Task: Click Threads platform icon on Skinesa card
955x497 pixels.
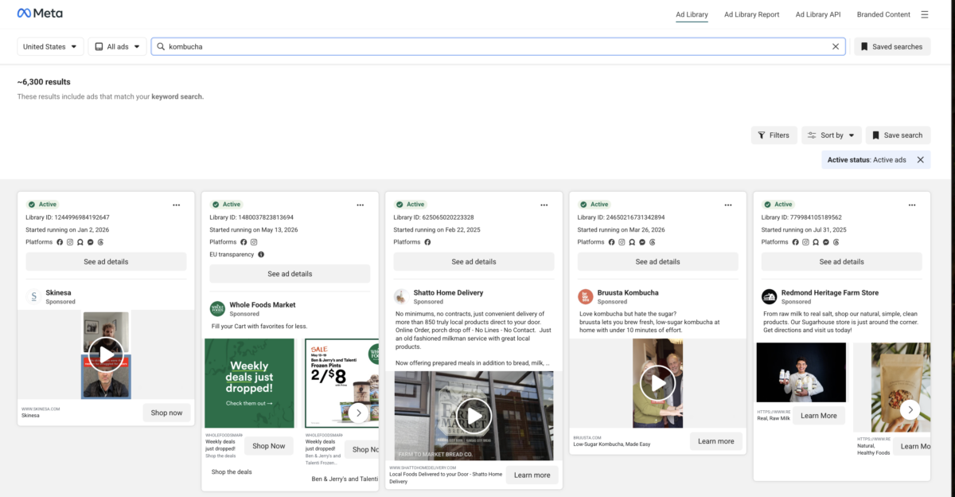Action: [101, 242]
